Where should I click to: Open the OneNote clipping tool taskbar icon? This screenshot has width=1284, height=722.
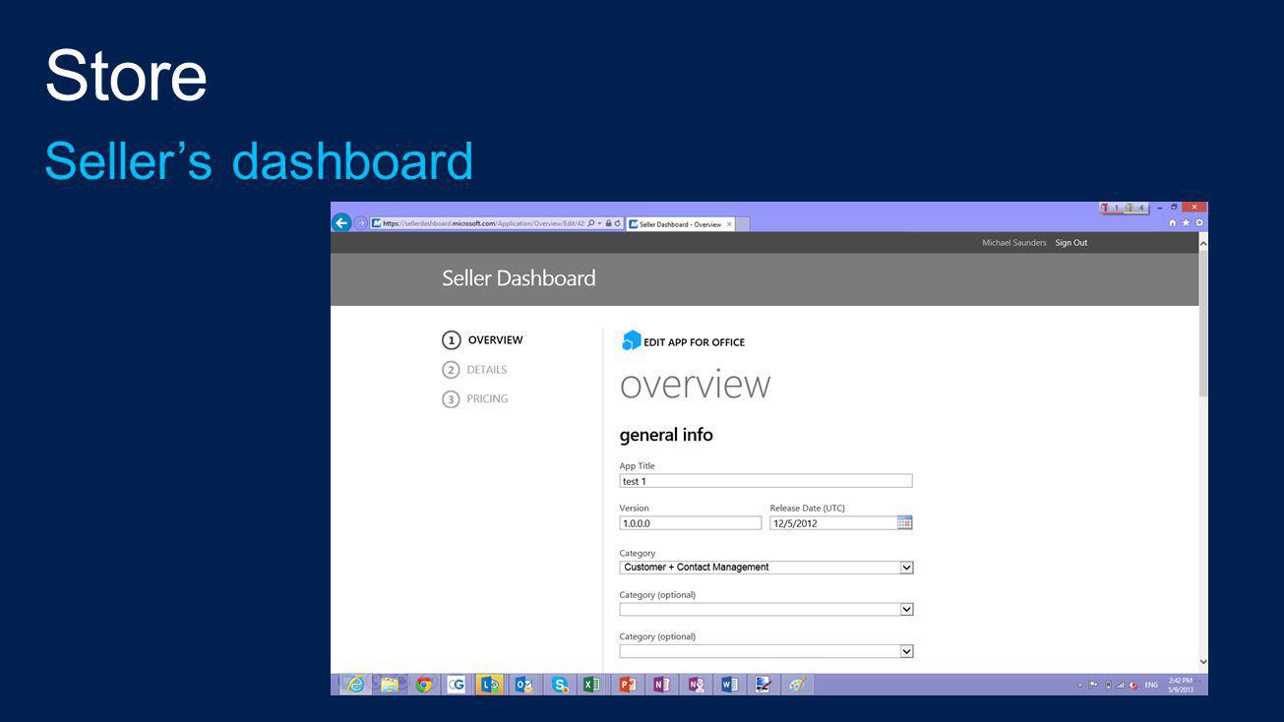pos(696,685)
